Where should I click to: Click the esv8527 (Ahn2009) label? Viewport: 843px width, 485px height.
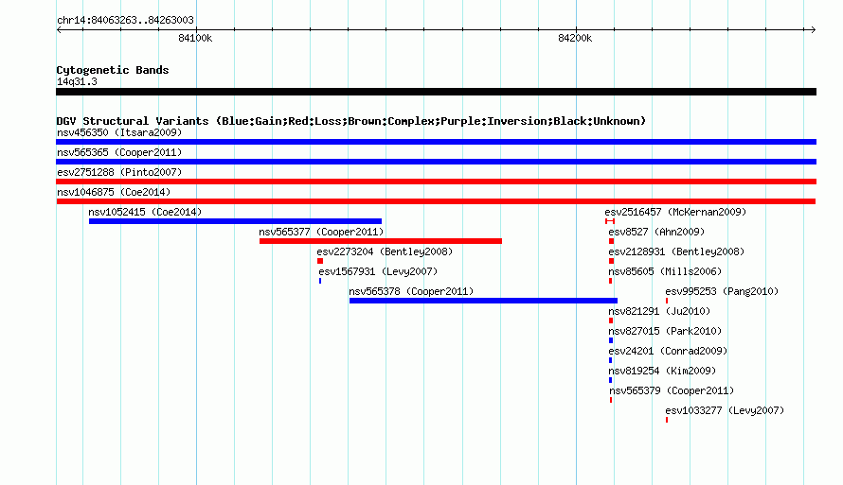(656, 232)
